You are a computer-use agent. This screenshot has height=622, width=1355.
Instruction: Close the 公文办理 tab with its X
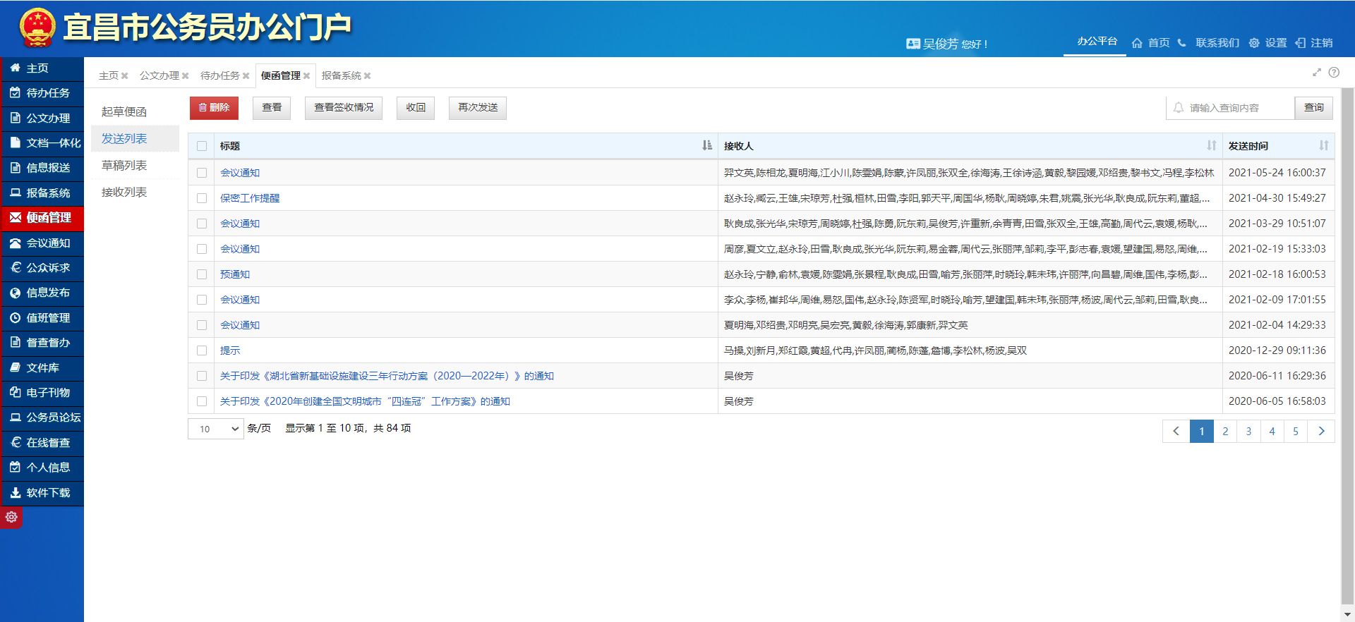click(x=186, y=76)
